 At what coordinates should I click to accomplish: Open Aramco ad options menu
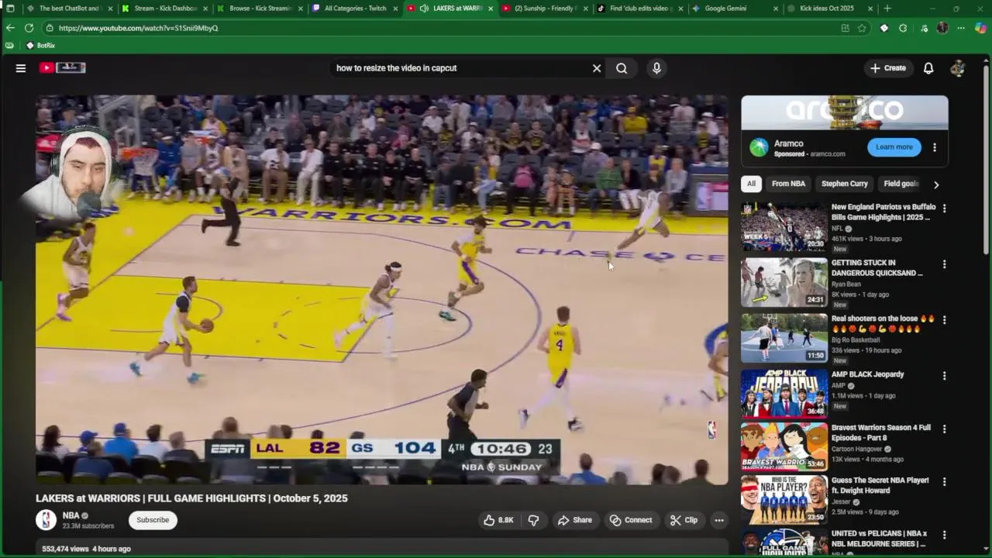(x=935, y=147)
